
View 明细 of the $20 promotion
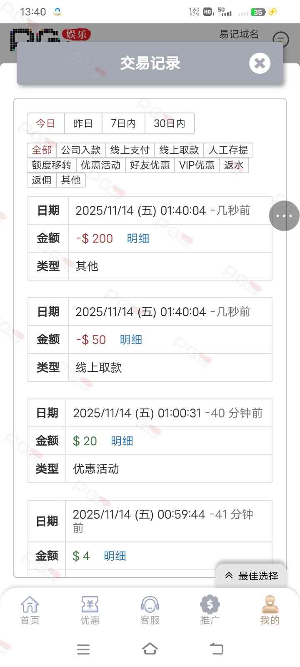click(x=122, y=441)
